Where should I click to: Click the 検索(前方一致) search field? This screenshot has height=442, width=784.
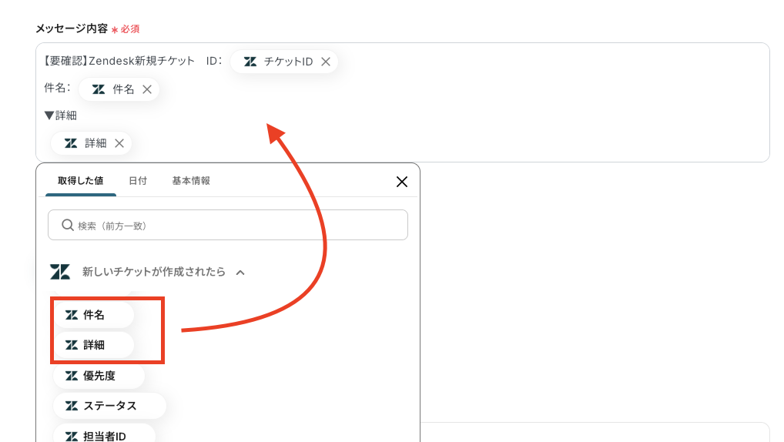[228, 225]
